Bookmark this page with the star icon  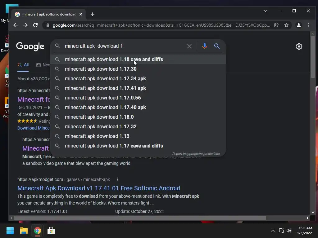click(286, 25)
